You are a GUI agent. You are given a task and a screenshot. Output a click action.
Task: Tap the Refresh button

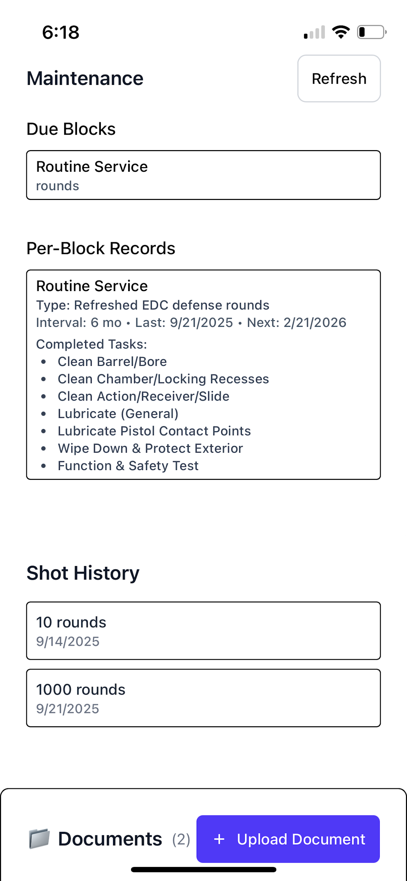point(339,78)
